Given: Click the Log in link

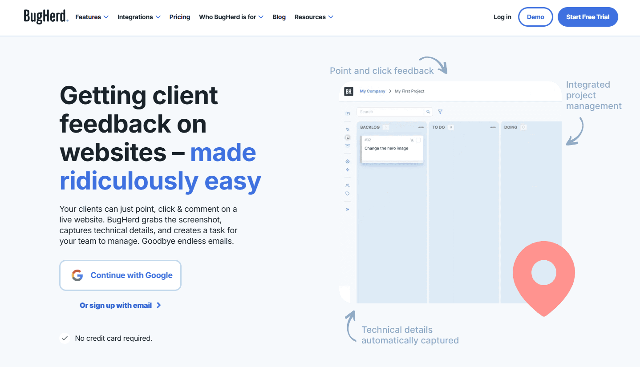Looking at the screenshot, I should click(x=502, y=17).
